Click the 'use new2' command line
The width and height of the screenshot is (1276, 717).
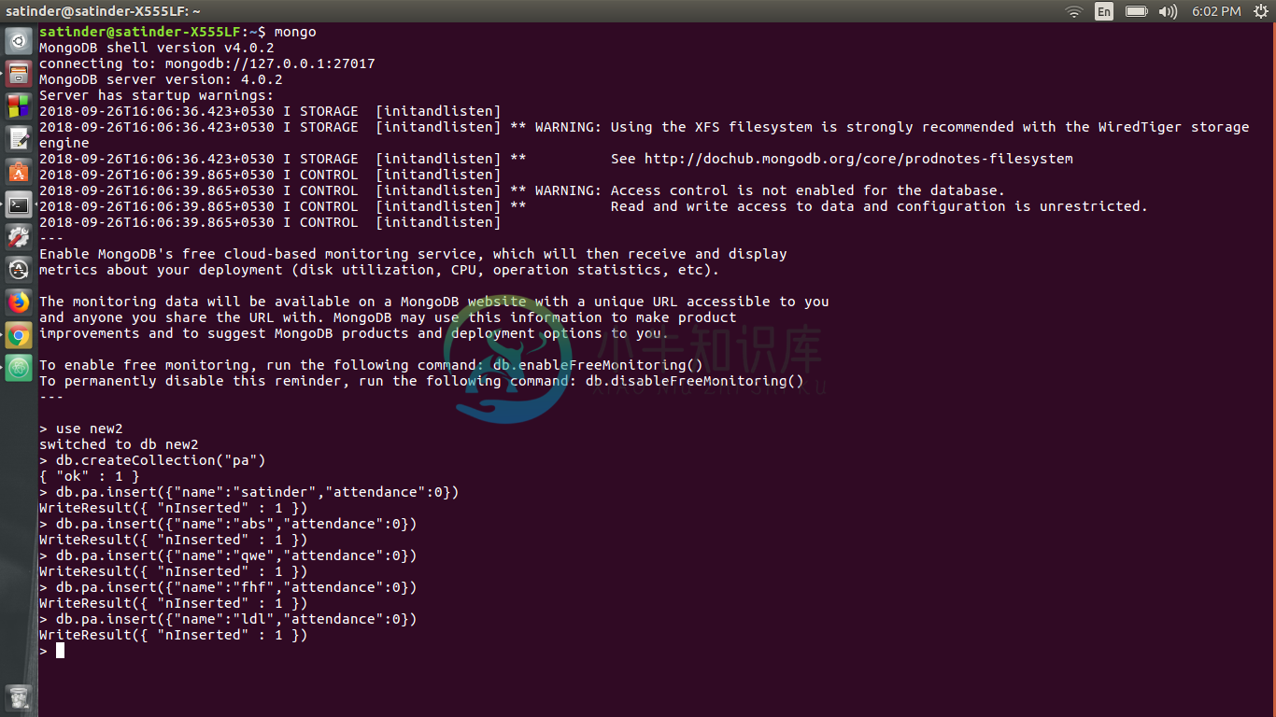point(81,429)
